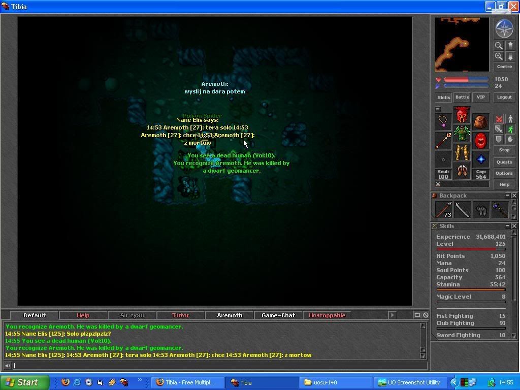Click the ignore list icon beside chat tabs
Viewport: 520px width, 390px height.
pyautogui.click(x=426, y=315)
